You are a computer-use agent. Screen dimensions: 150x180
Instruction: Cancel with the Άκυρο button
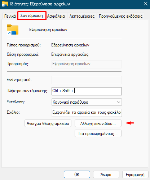[106, 175]
